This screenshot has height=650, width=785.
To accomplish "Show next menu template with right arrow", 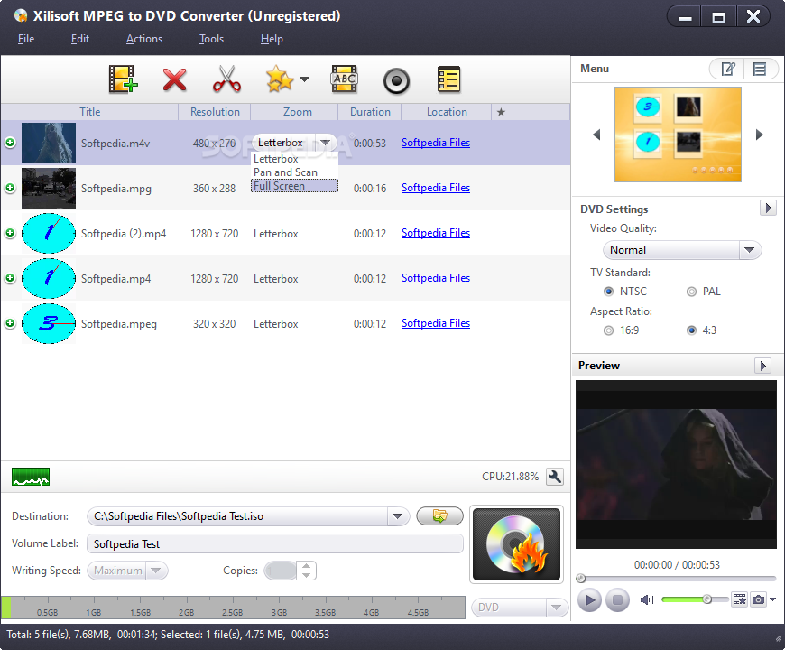I will 760,135.
